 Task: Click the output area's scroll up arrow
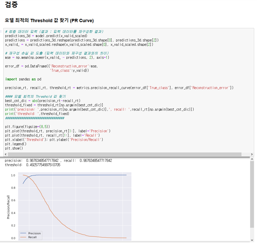252,159
